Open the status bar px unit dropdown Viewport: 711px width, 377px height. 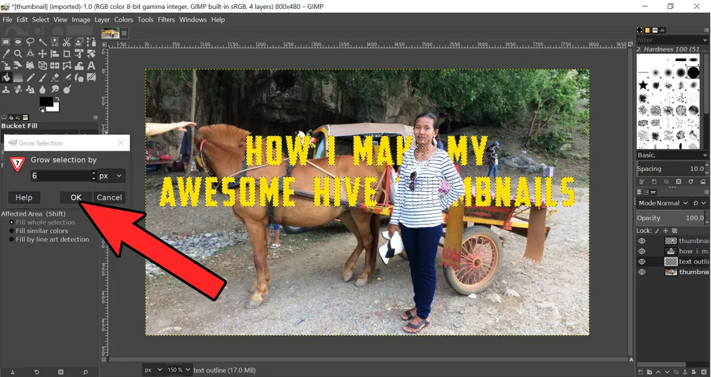(154, 370)
